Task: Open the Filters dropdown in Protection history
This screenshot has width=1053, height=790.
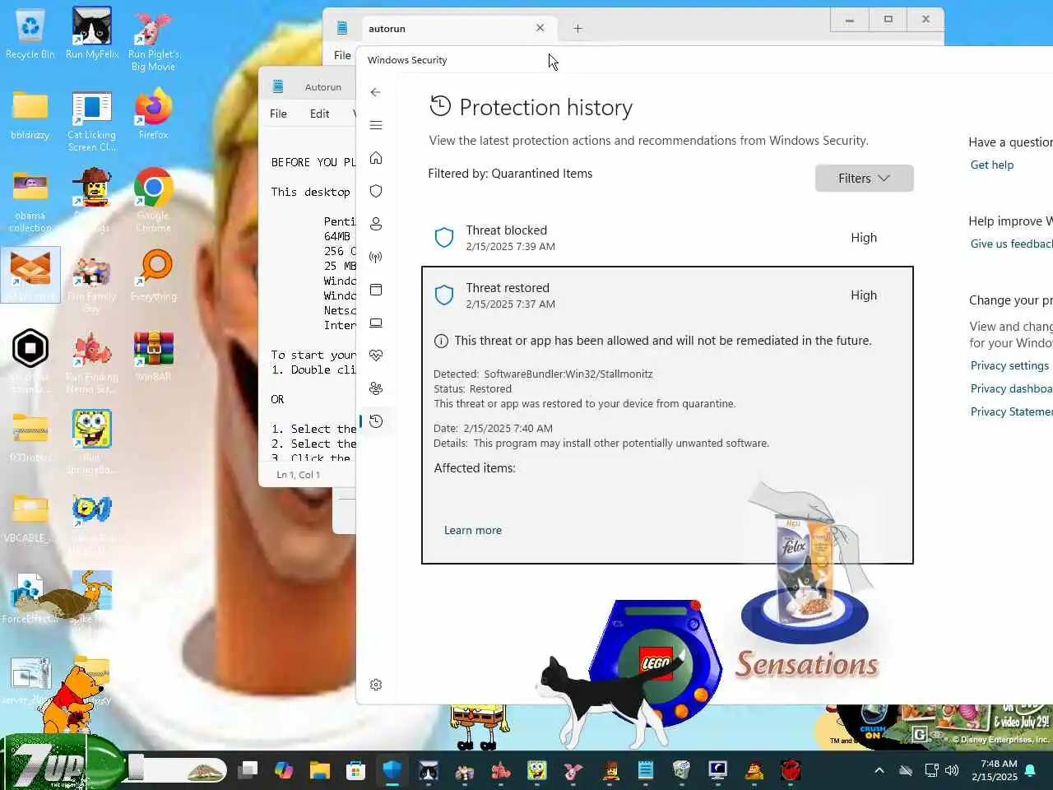Action: [x=864, y=179]
